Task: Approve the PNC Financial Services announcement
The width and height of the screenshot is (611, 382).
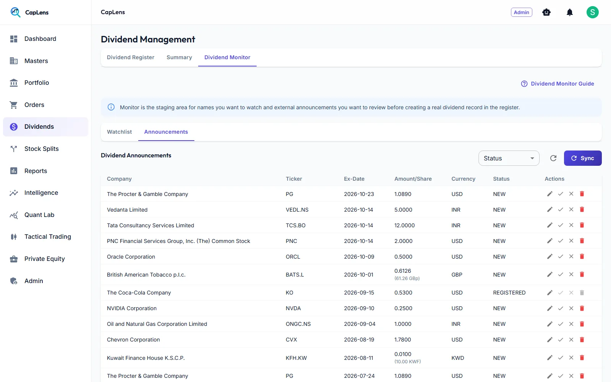Action: pos(561,241)
